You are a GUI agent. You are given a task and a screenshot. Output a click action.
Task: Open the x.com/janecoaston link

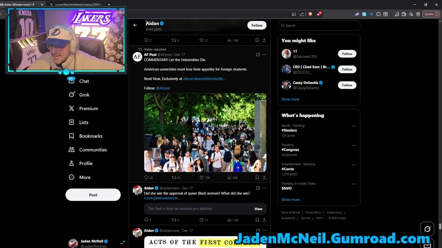[x=162, y=198]
